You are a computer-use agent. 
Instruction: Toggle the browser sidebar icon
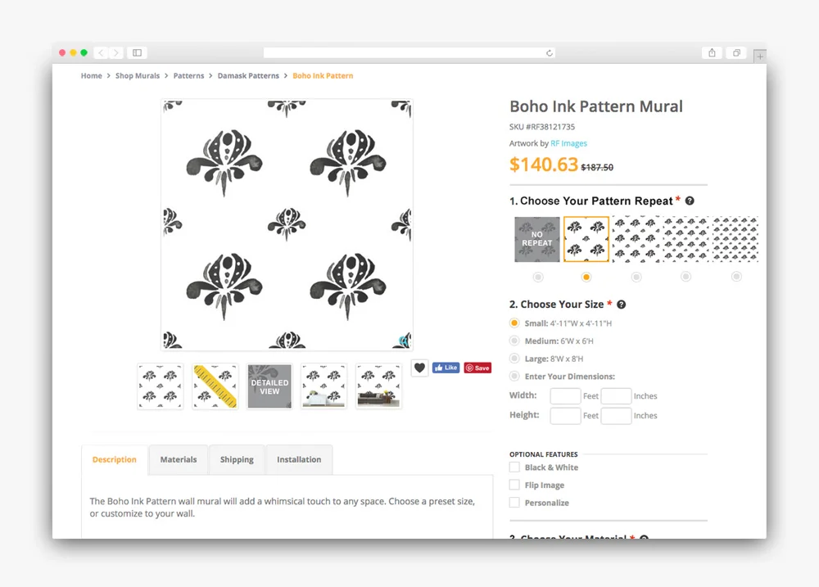[x=137, y=52]
